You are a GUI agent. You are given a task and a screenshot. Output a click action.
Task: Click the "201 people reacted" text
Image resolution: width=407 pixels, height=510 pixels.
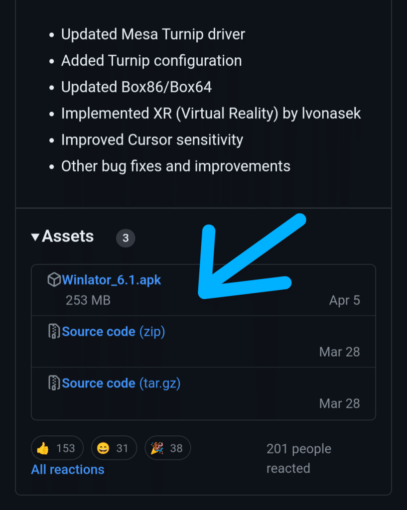pos(298,458)
